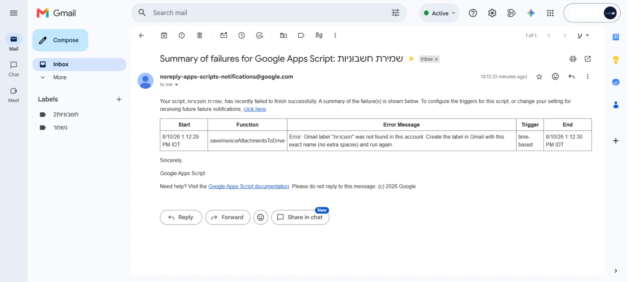Mark the email as unread
Screen dimensions: 627x282
(224, 36)
